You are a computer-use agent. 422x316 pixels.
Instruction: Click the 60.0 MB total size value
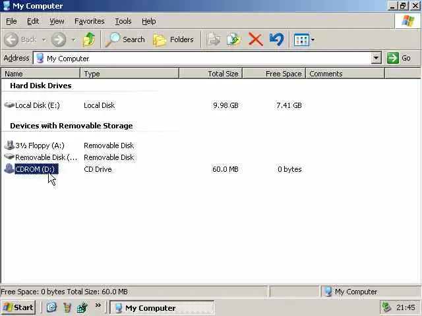pos(226,169)
